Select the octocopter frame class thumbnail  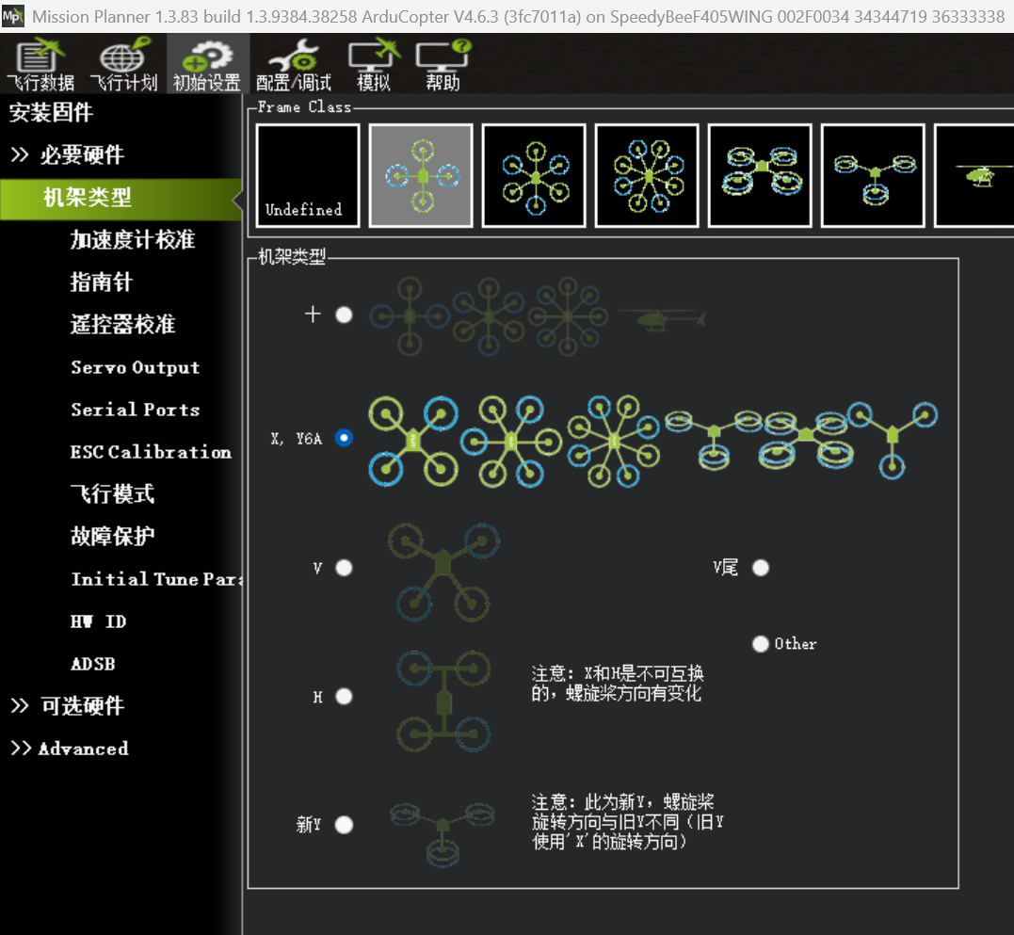(648, 175)
